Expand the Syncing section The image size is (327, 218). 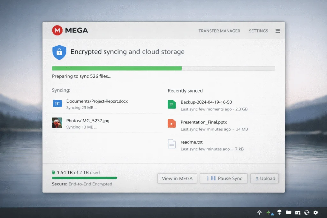point(61,90)
